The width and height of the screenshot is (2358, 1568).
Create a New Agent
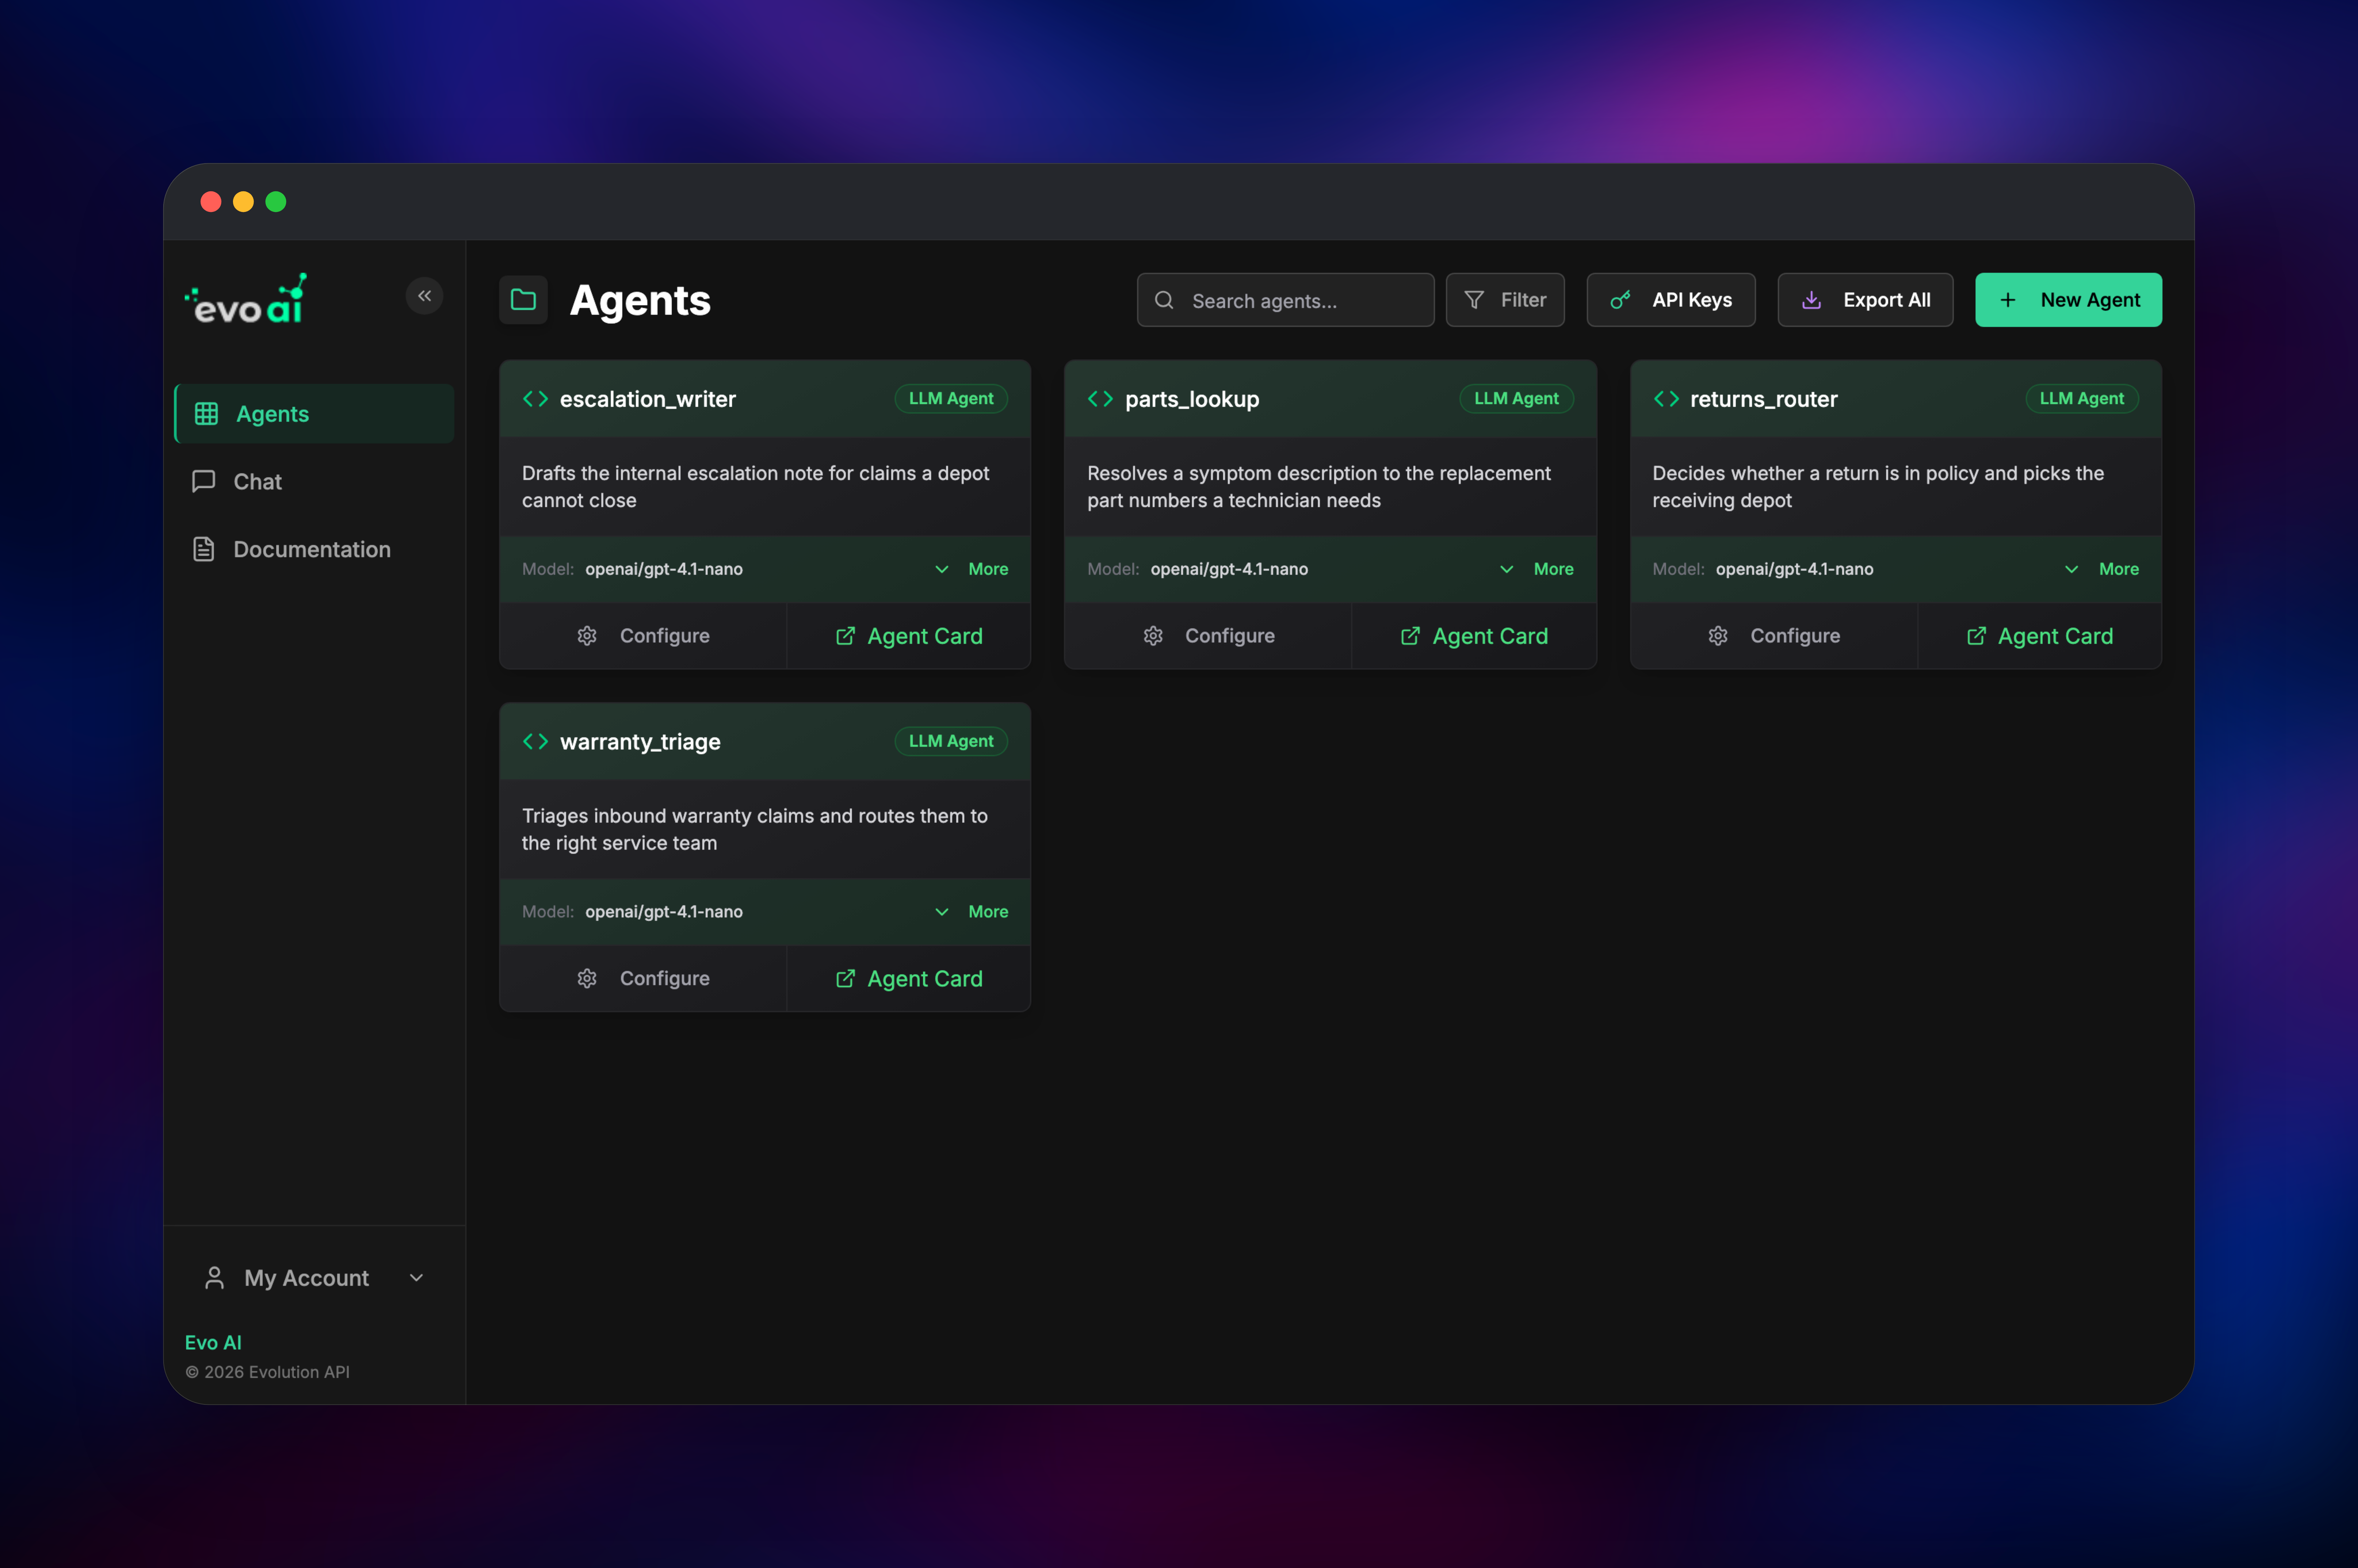pos(2068,300)
